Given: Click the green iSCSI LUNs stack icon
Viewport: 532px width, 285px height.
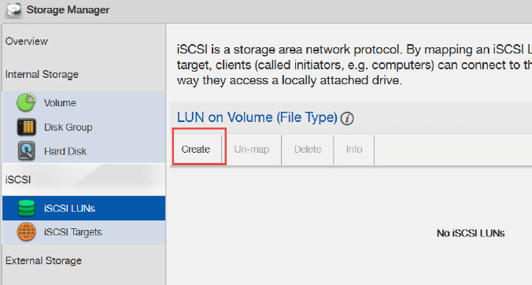Looking at the screenshot, I should click(x=27, y=208).
